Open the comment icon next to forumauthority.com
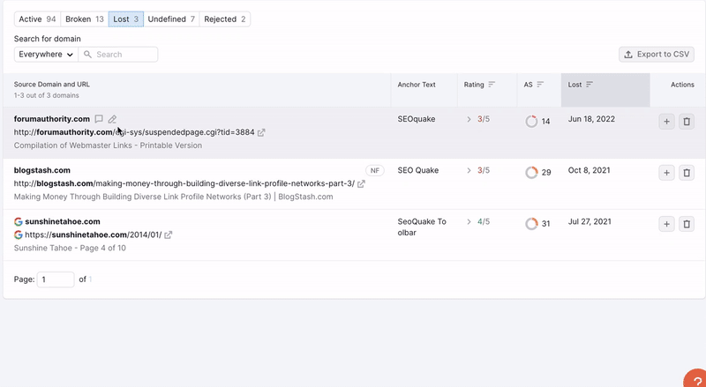706x387 pixels. click(x=99, y=119)
